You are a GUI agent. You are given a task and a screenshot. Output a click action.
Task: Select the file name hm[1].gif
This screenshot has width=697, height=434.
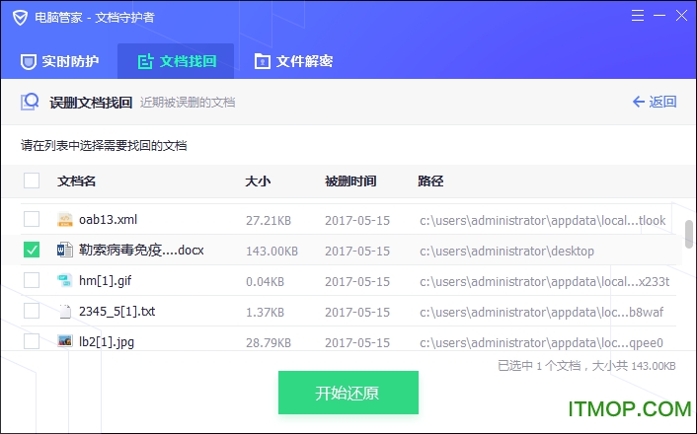click(105, 281)
